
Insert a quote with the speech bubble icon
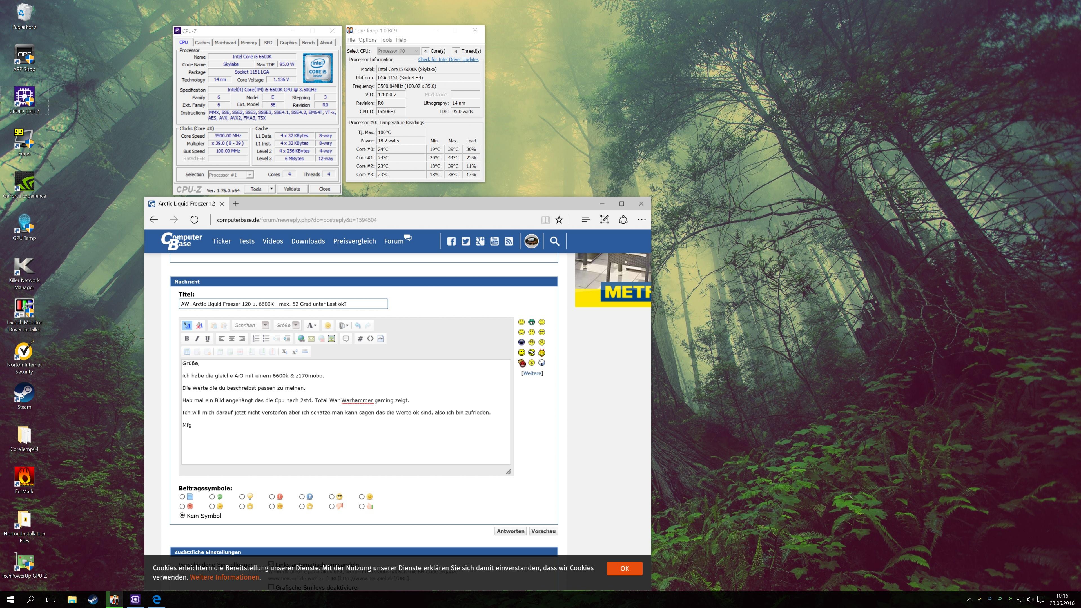click(x=346, y=338)
